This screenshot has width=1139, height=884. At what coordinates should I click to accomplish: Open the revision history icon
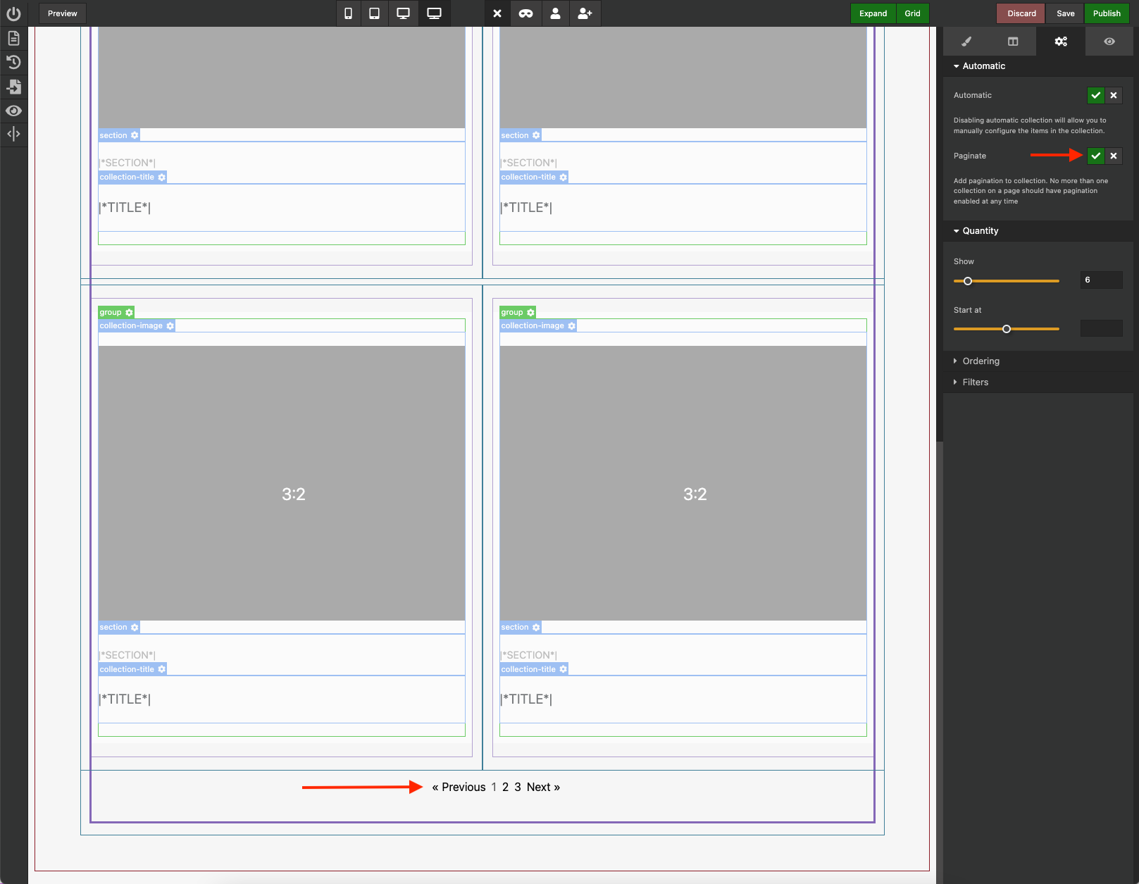[x=13, y=63]
